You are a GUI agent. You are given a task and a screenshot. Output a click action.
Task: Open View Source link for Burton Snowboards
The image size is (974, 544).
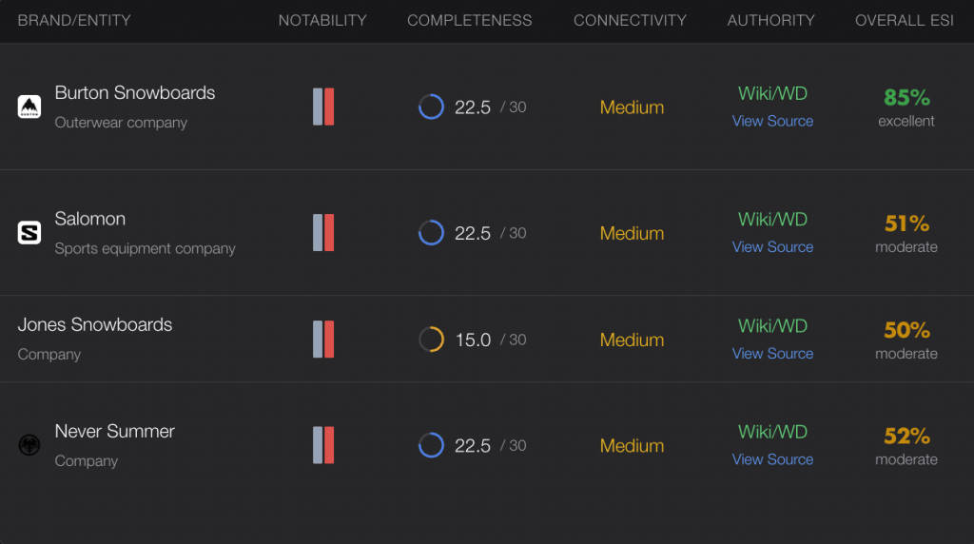772,121
